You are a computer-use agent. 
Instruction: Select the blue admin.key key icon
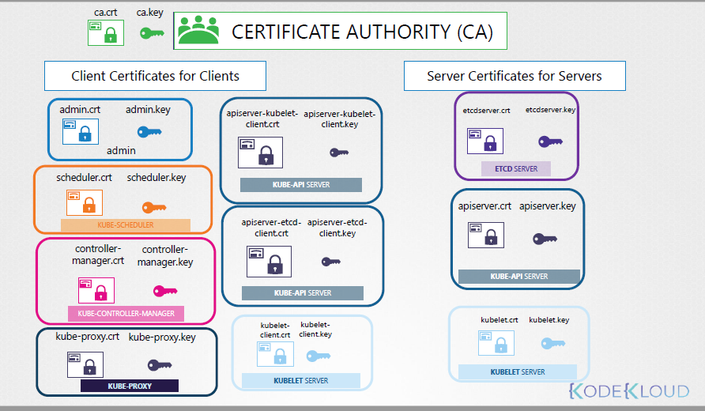(x=149, y=132)
